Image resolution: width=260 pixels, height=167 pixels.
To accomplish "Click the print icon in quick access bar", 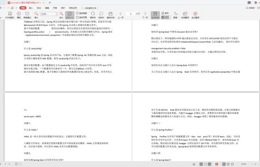I will click(x=12, y=8).
